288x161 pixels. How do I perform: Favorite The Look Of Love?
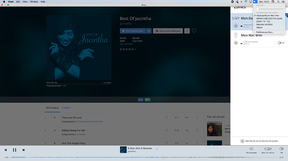[x=167, y=117]
